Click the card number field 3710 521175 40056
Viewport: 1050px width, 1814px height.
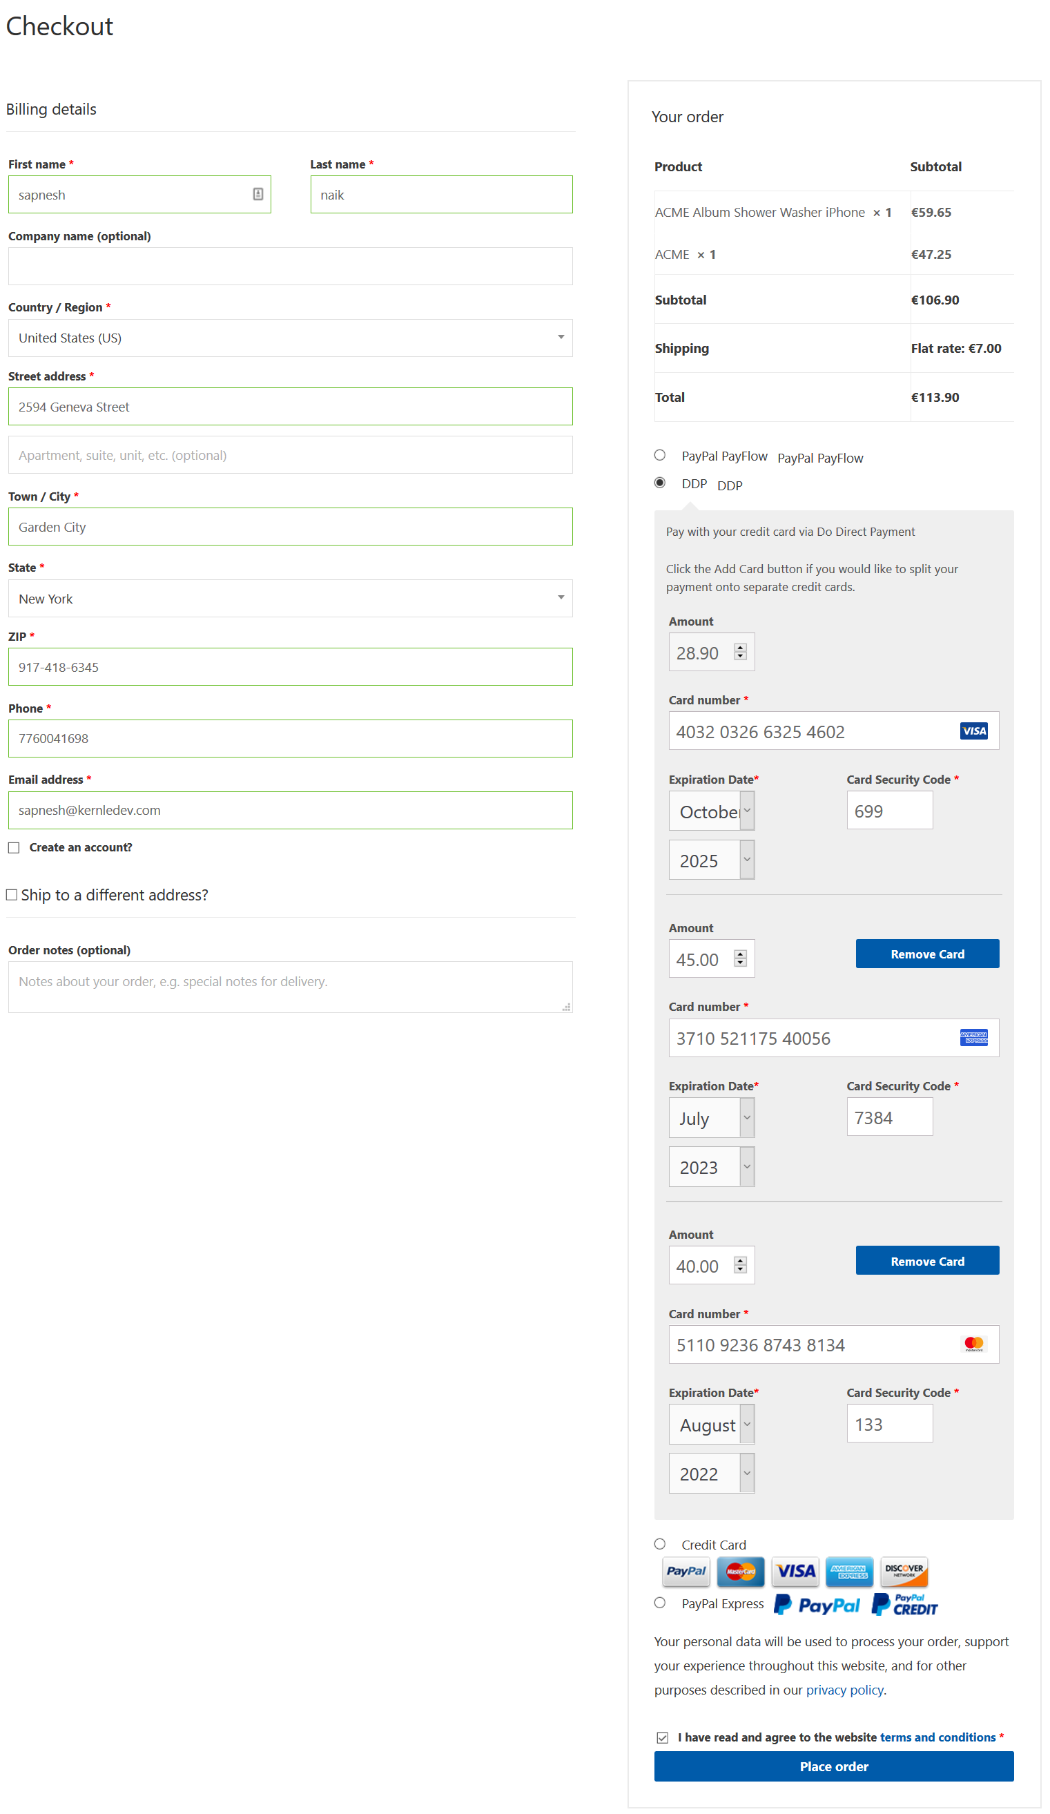coord(834,1038)
